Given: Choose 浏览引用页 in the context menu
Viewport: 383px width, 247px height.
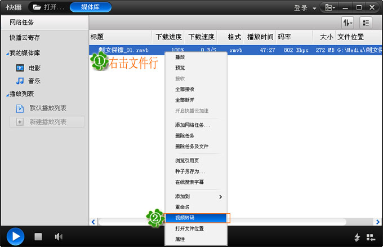Looking at the screenshot, I should (196, 161).
